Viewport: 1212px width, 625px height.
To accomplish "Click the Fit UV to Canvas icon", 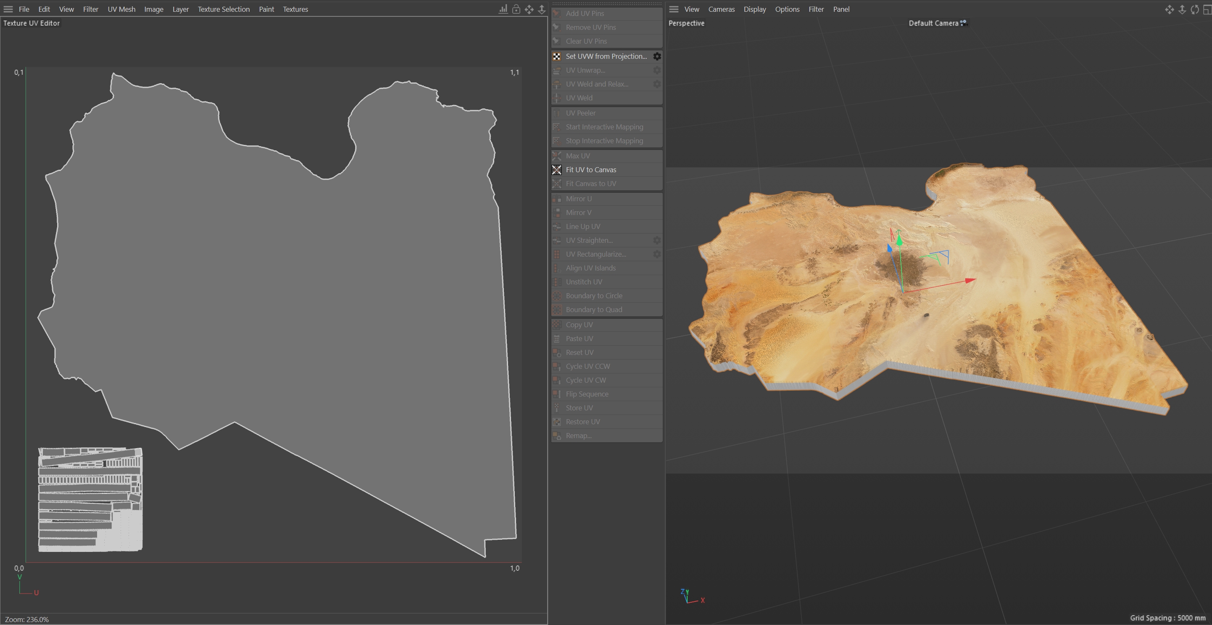I will tap(556, 170).
